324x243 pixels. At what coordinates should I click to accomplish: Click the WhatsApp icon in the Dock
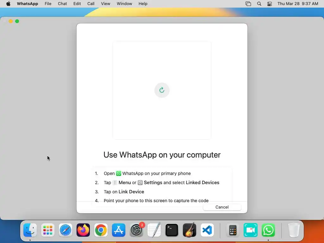pos(268,230)
